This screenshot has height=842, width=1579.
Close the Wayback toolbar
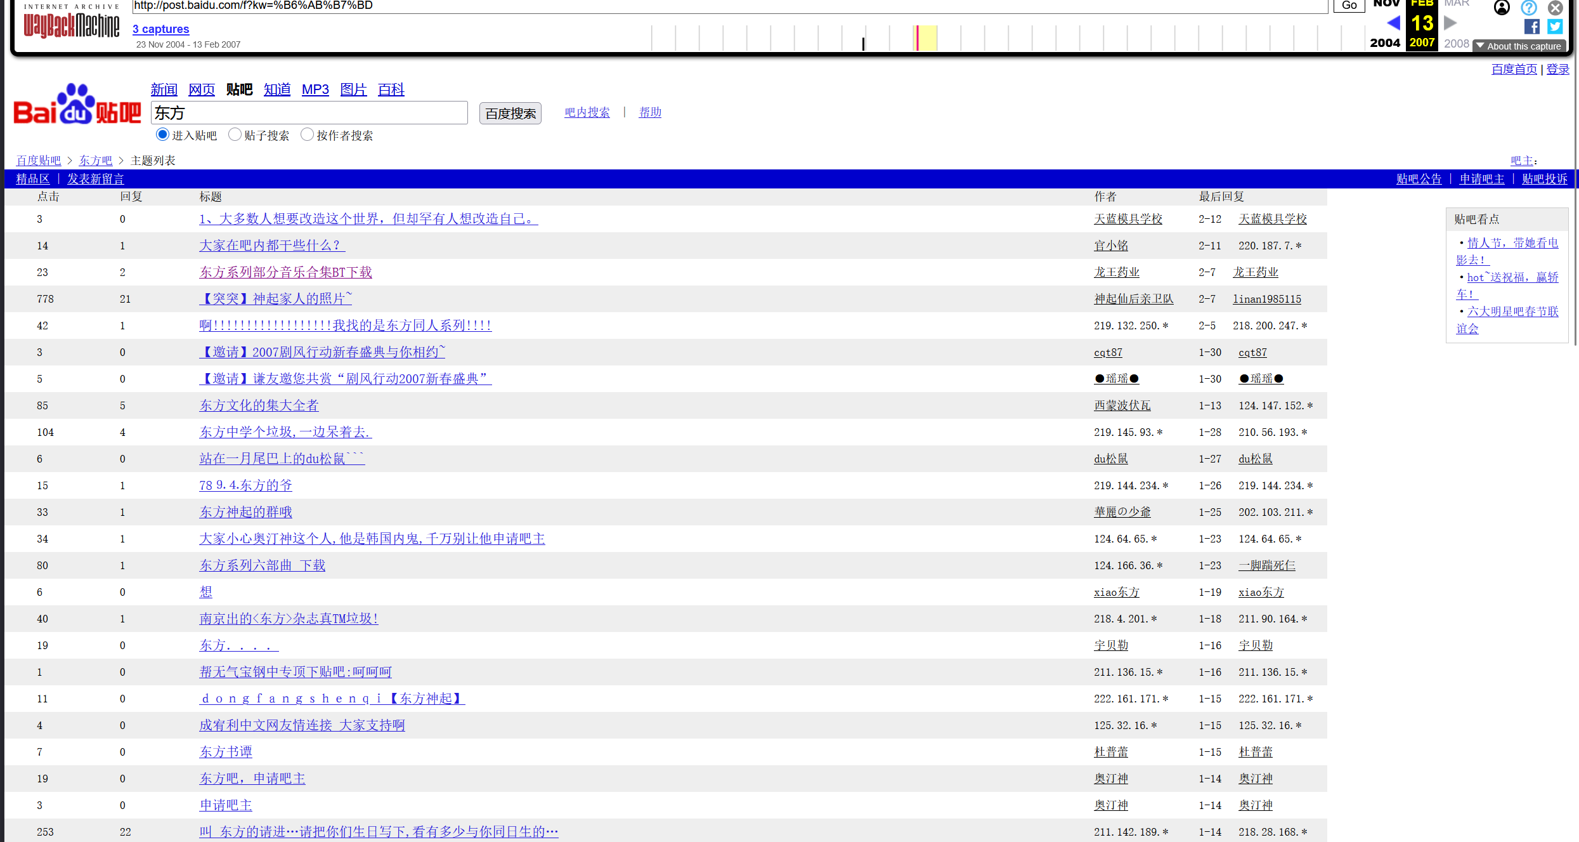[1556, 8]
